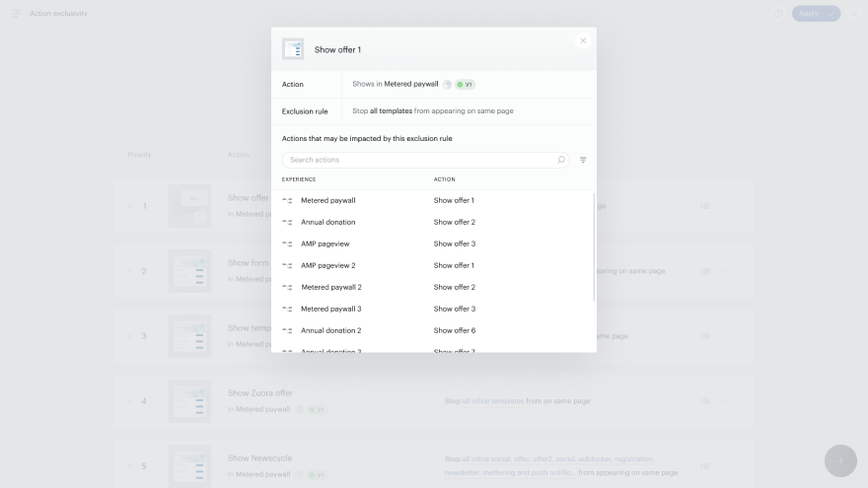
Task: Open impacted actions list icon for Show Zuora offer row
Action: [705, 401]
